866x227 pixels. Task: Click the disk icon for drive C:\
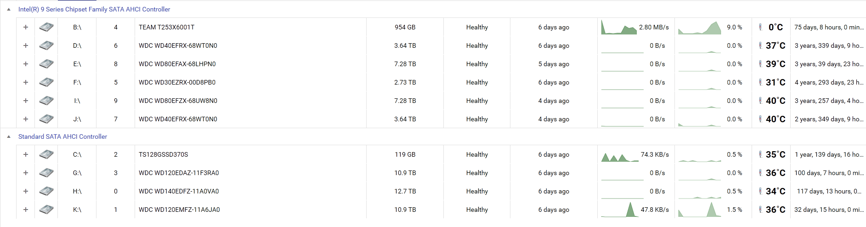pyautogui.click(x=46, y=154)
